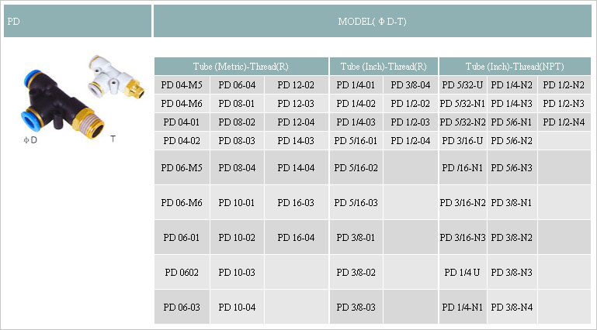Click model PD 1/2-N4

pos(564,122)
